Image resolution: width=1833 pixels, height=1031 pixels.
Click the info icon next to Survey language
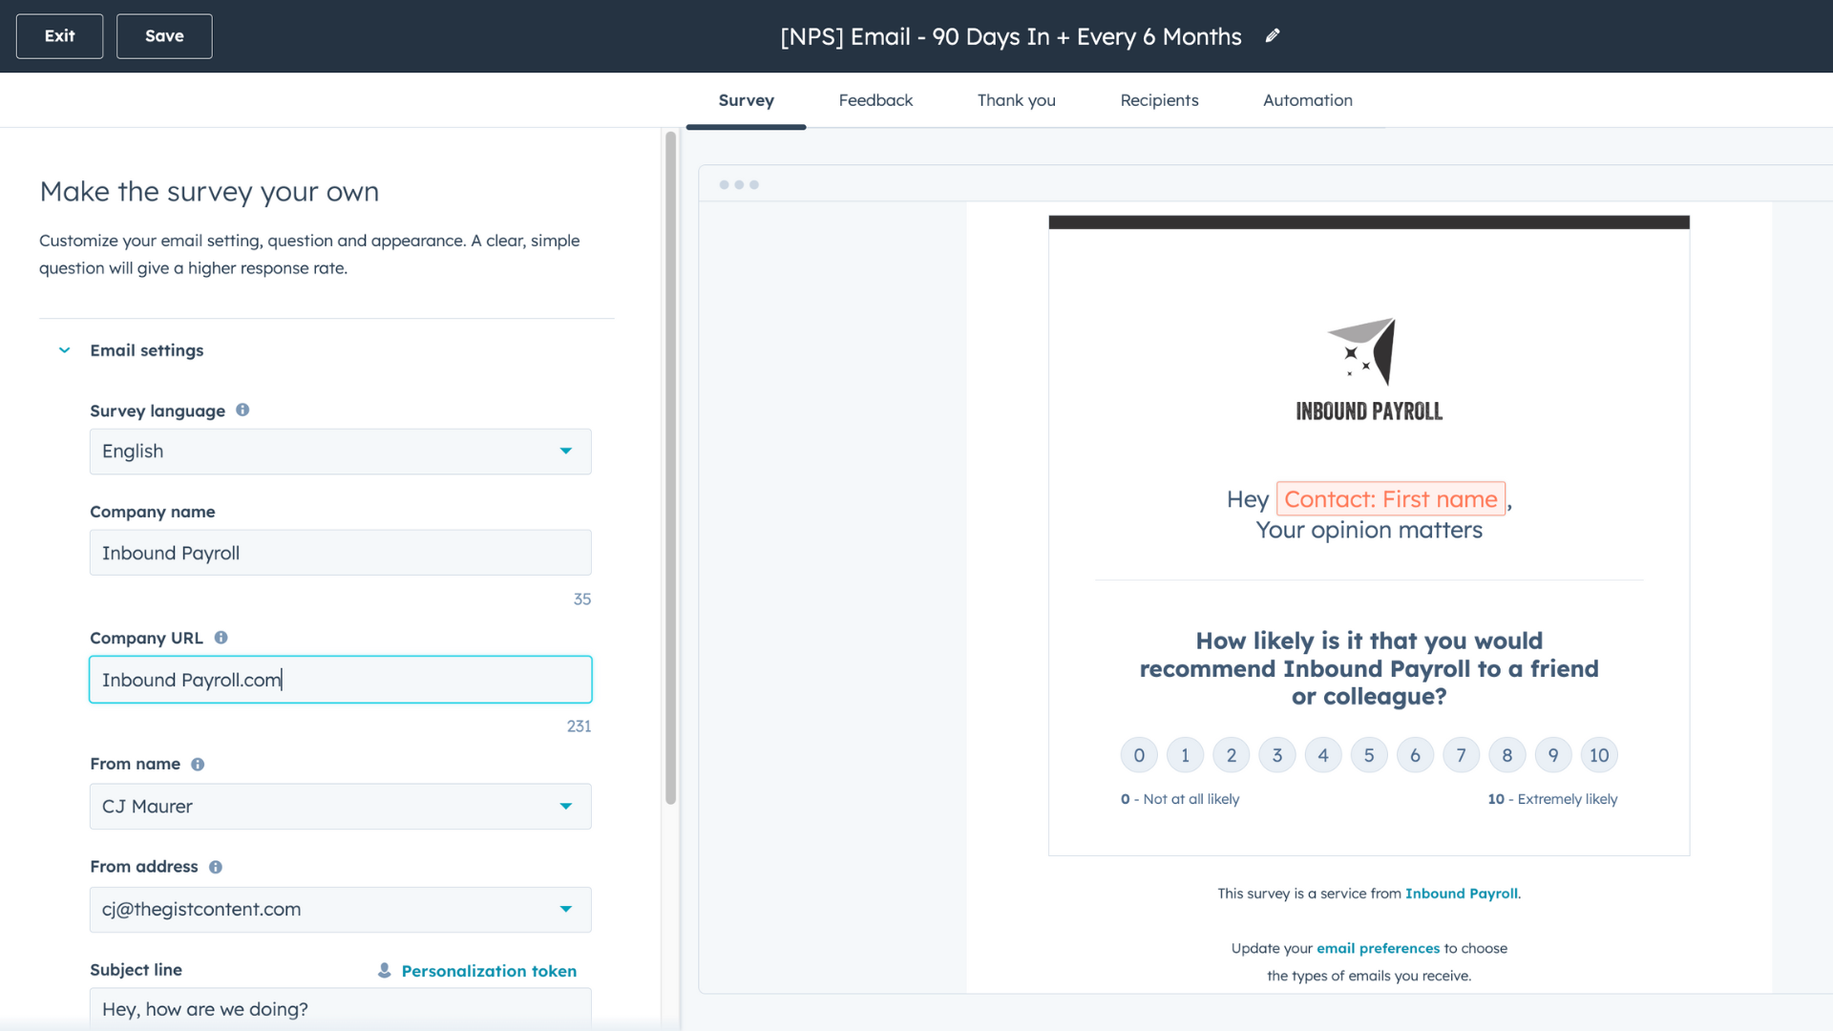click(x=242, y=410)
